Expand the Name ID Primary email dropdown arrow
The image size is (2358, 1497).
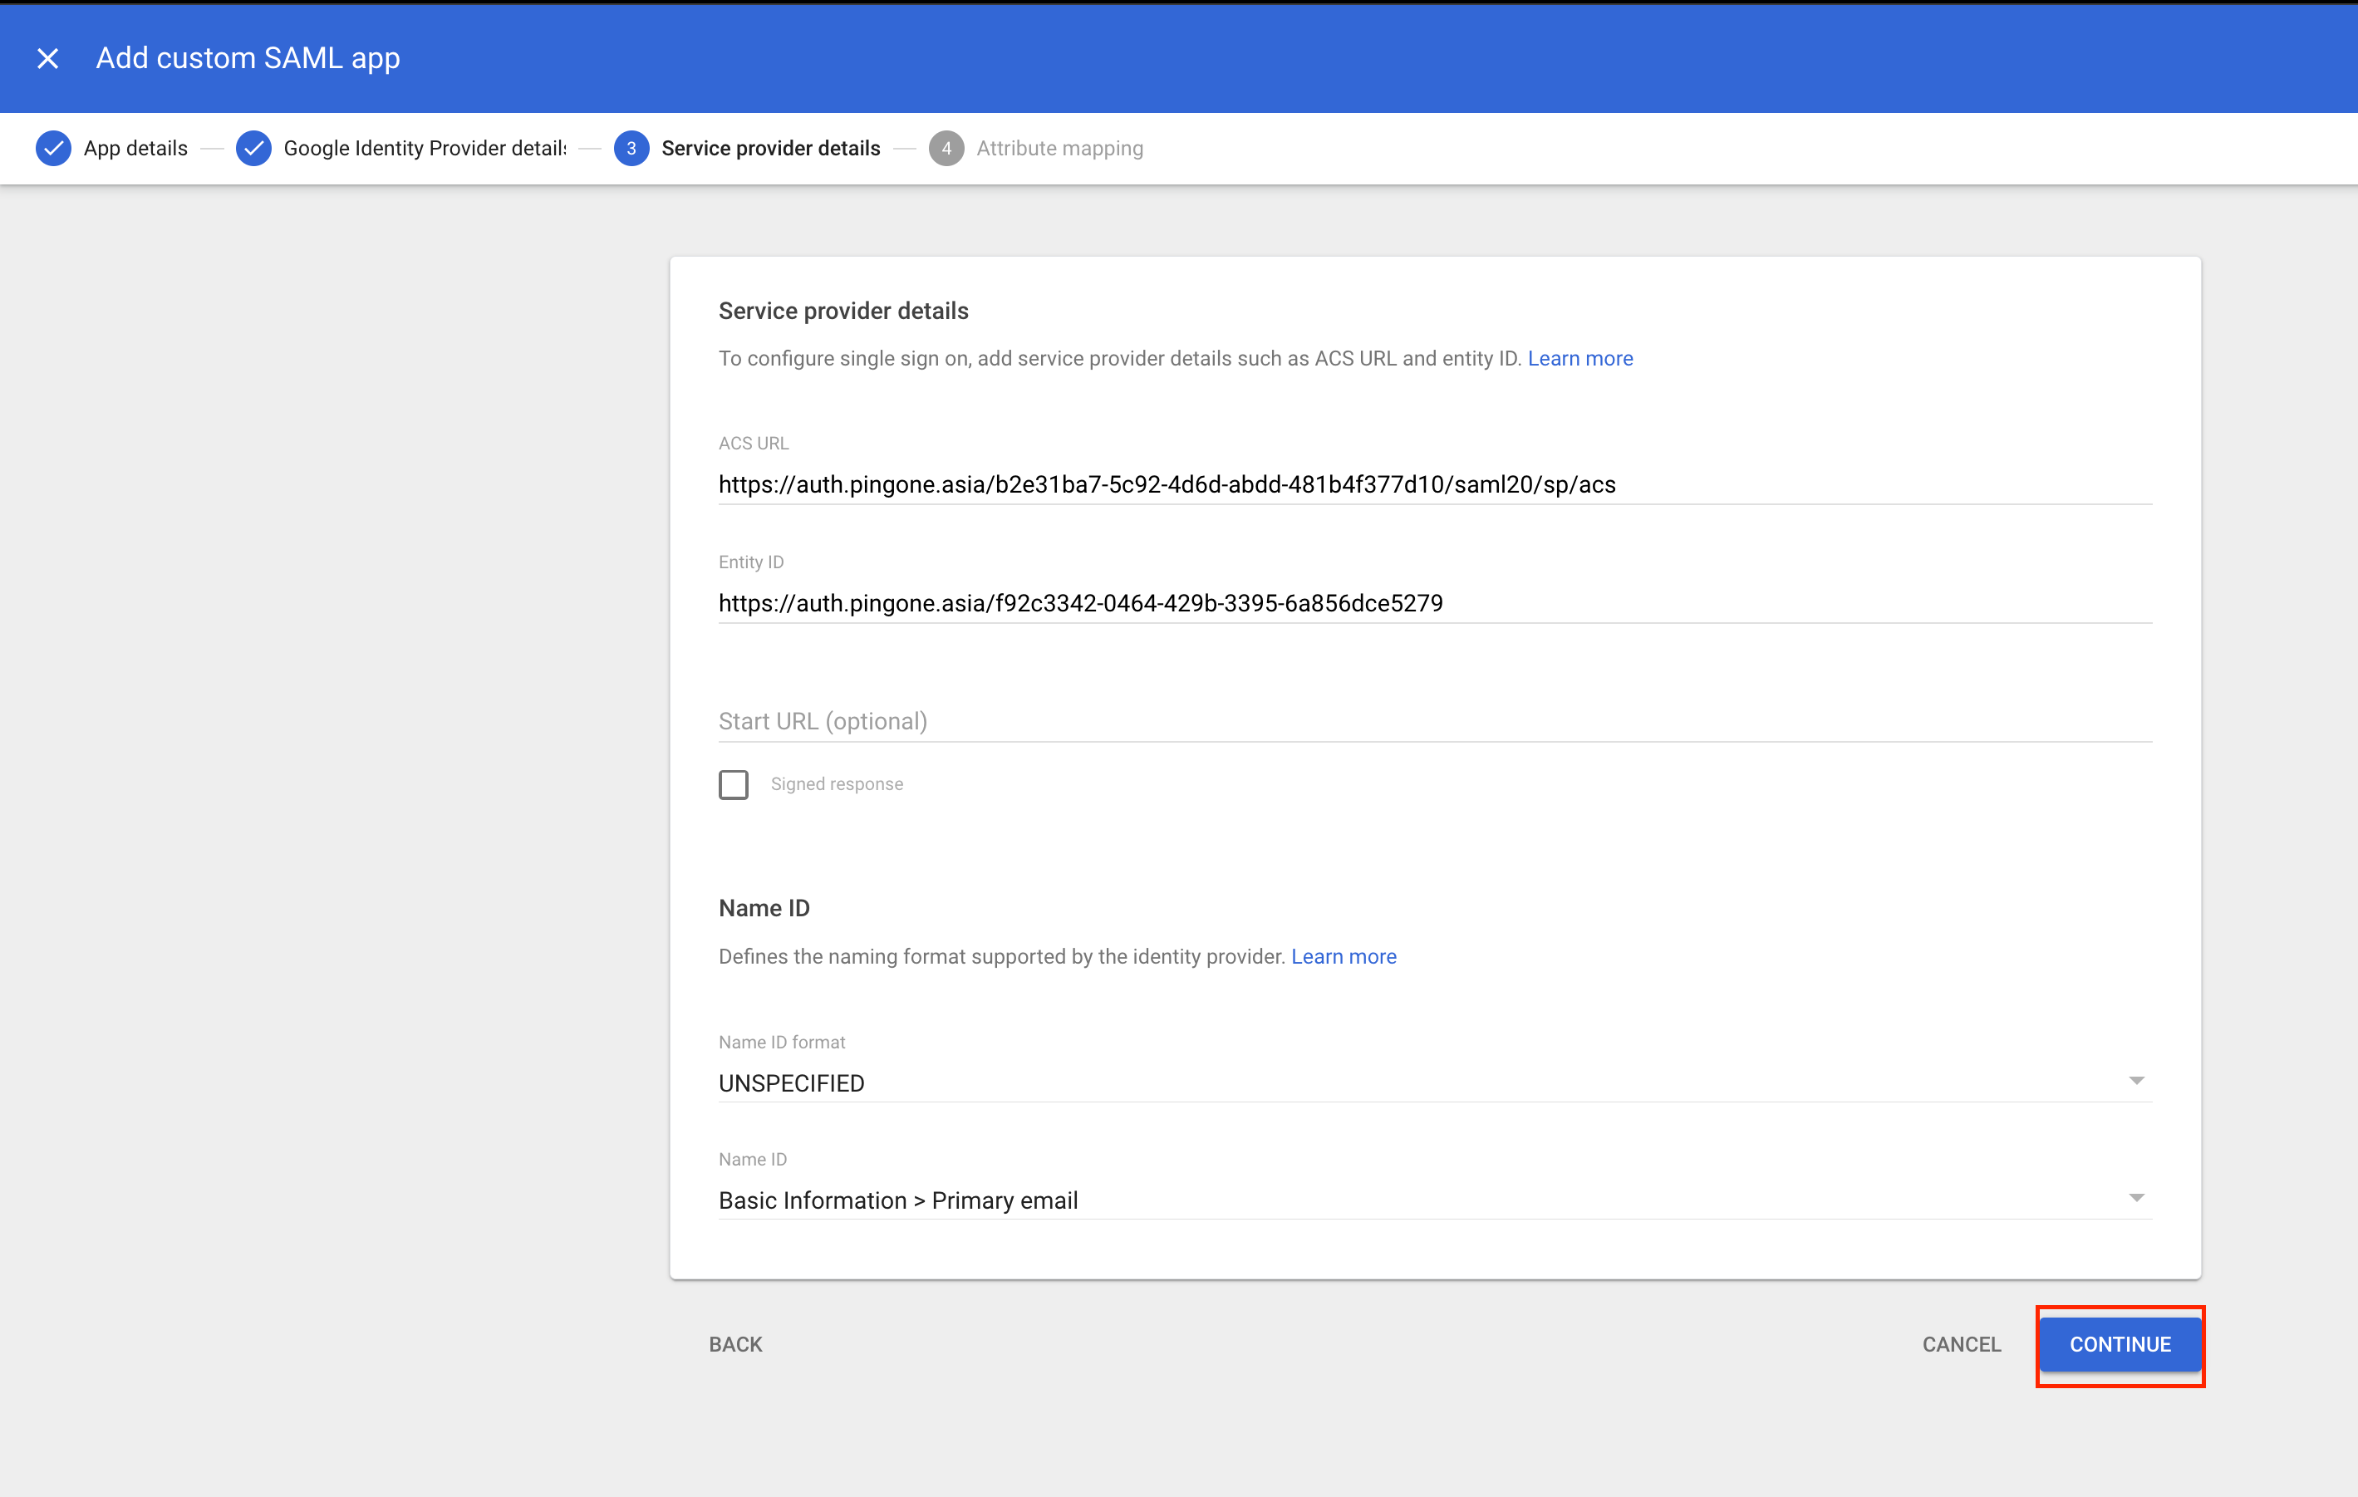pyautogui.click(x=2135, y=1199)
